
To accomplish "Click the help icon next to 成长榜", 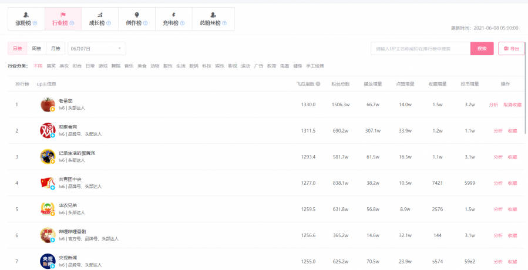I will (x=108, y=23).
